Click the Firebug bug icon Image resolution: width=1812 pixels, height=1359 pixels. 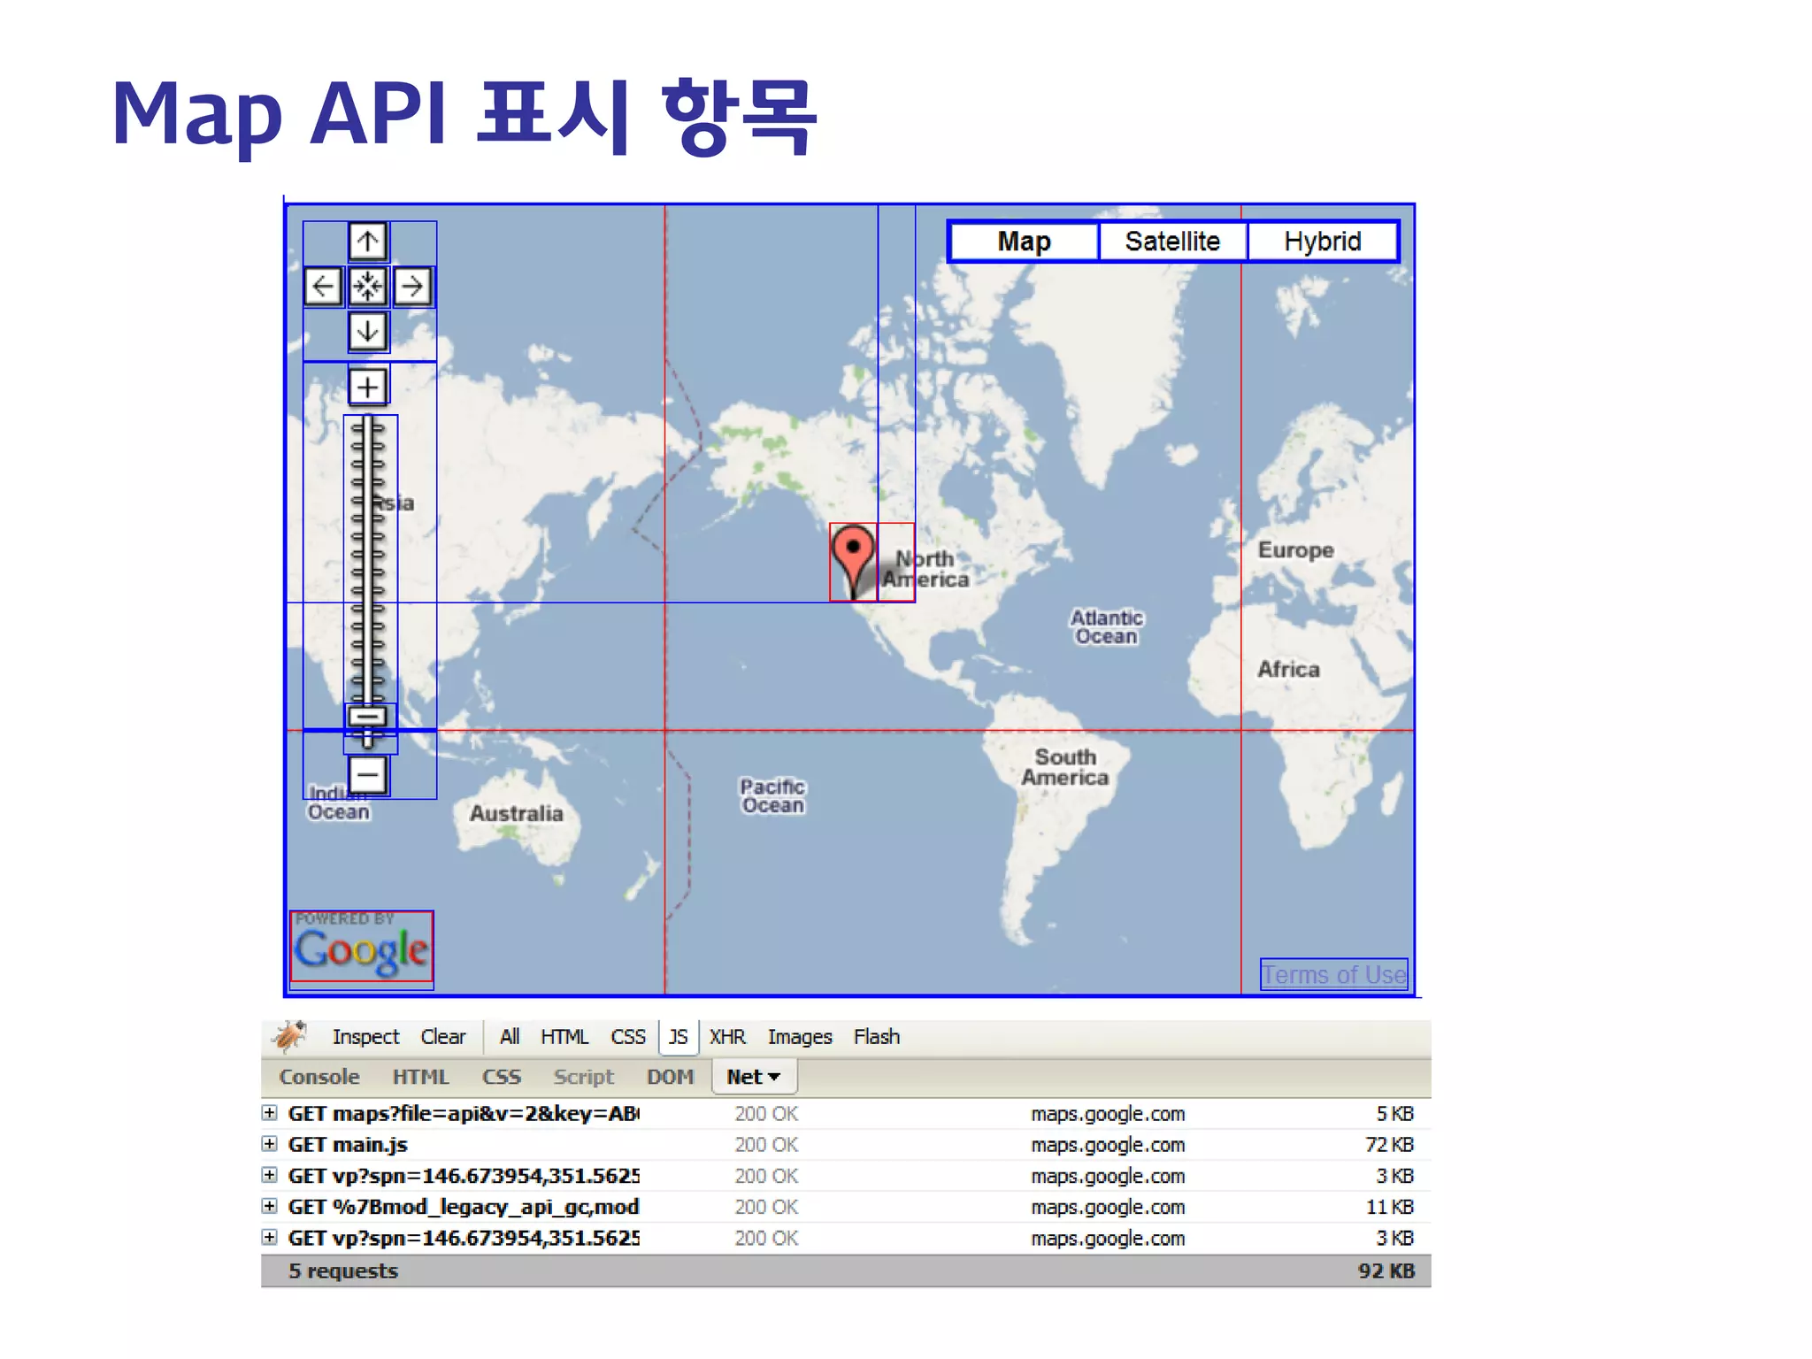pos(289,1035)
